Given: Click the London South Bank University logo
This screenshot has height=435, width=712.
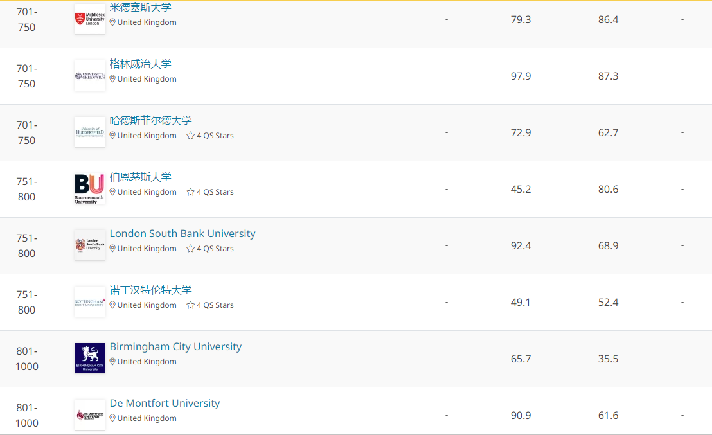Looking at the screenshot, I should tap(89, 245).
